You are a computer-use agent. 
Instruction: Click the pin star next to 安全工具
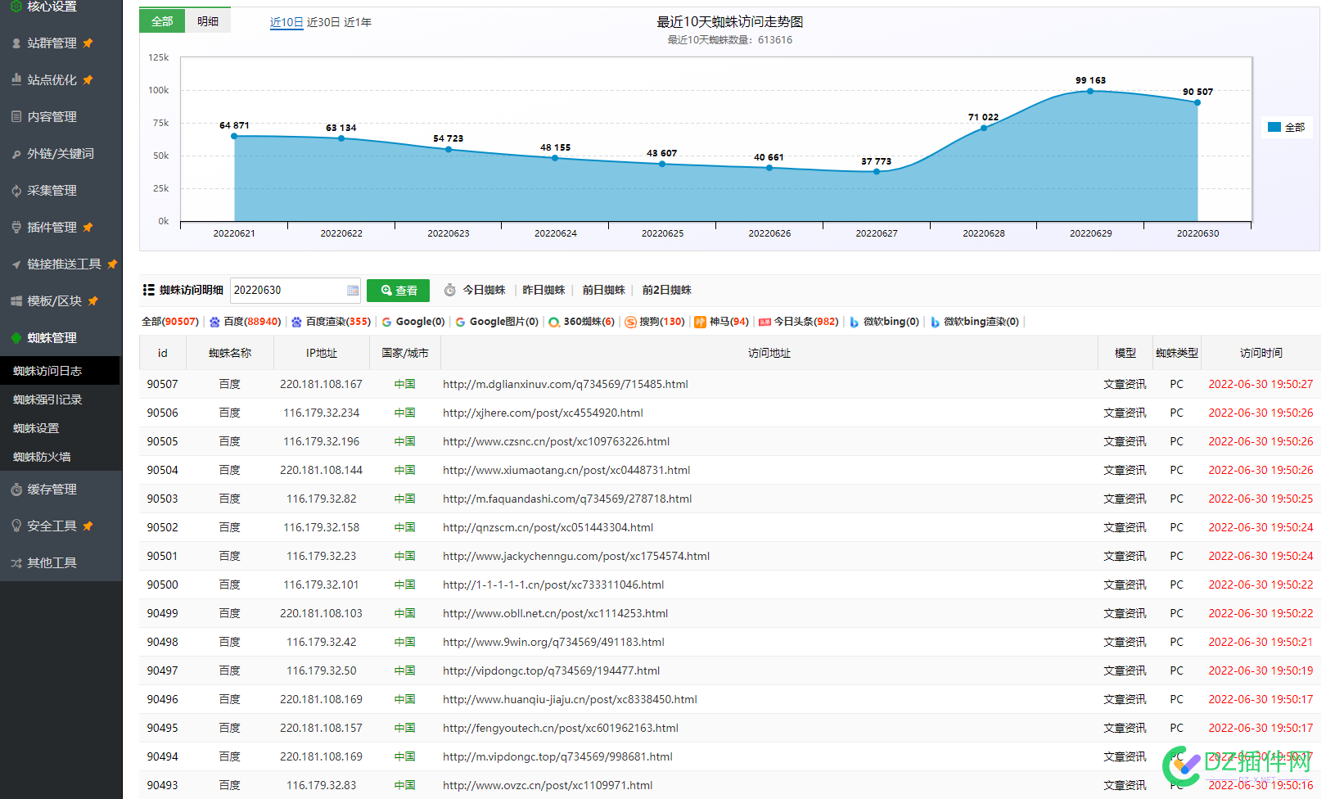88,526
